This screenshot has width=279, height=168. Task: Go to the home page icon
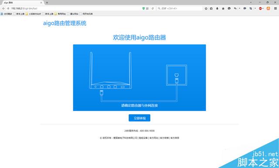pyautogui.click(x=223, y=8)
